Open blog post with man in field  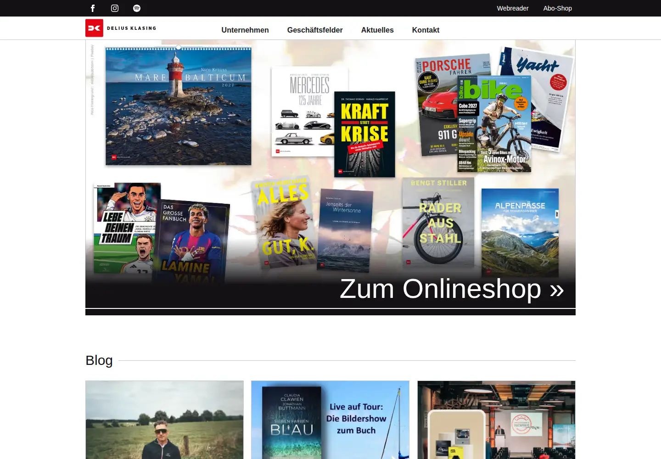(164, 420)
